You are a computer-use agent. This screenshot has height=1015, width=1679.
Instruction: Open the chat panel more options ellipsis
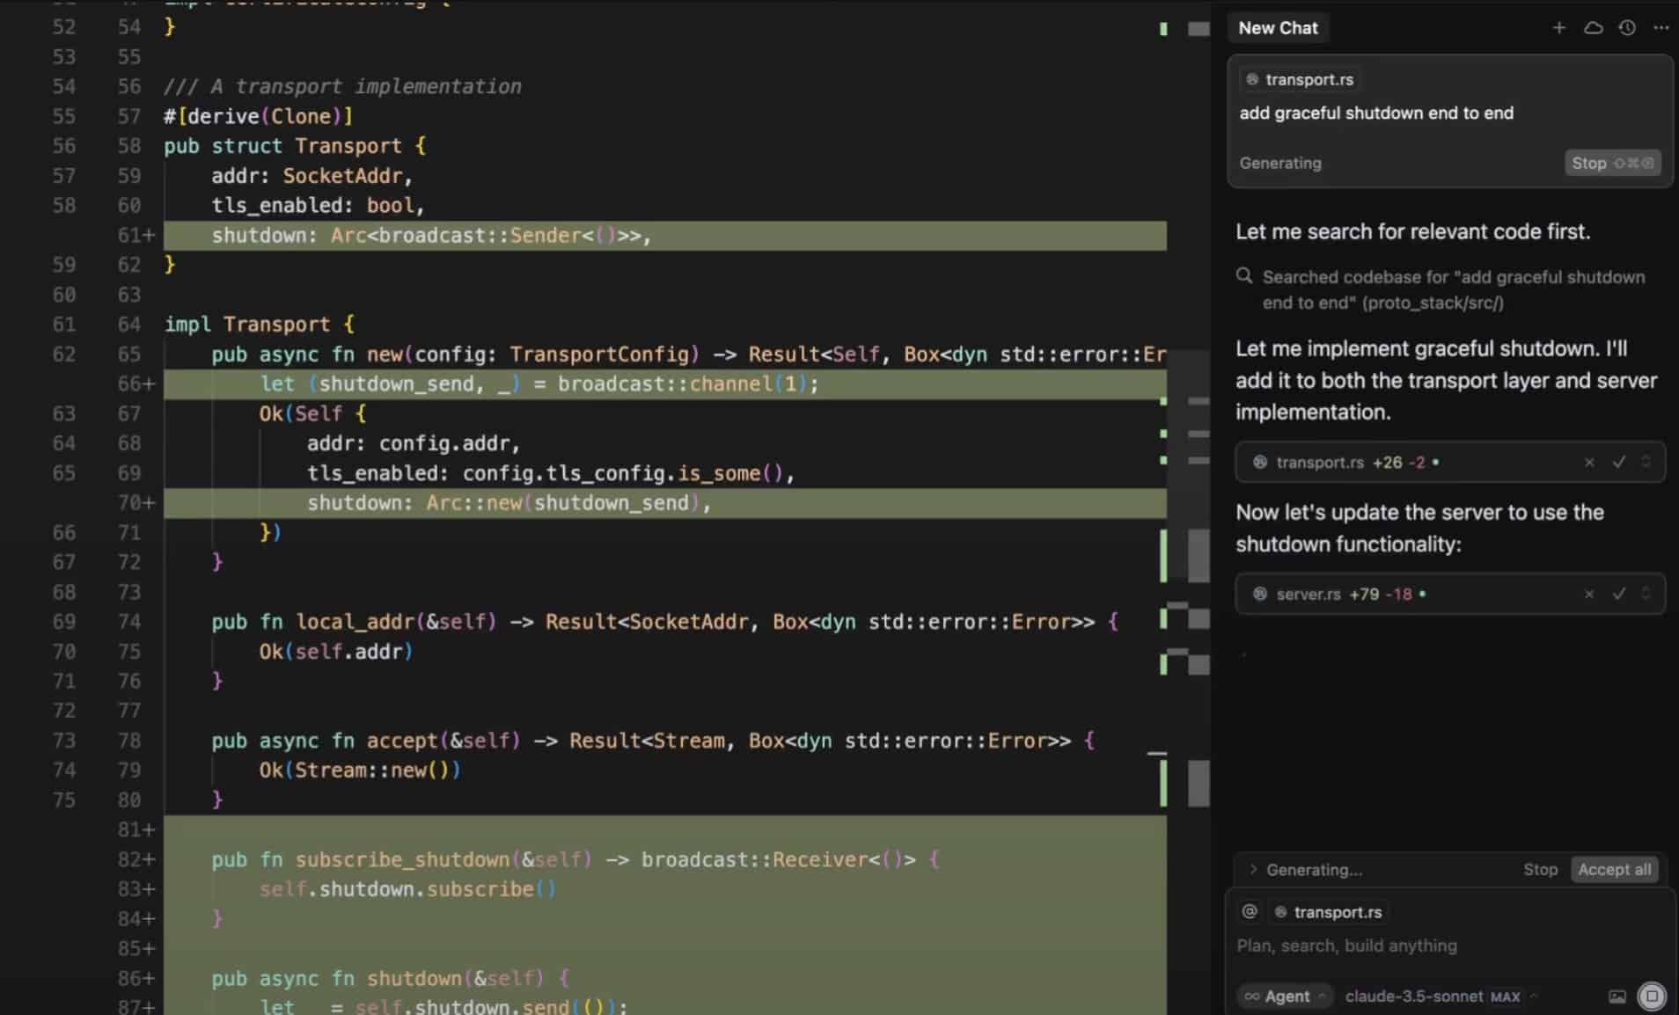coord(1661,28)
